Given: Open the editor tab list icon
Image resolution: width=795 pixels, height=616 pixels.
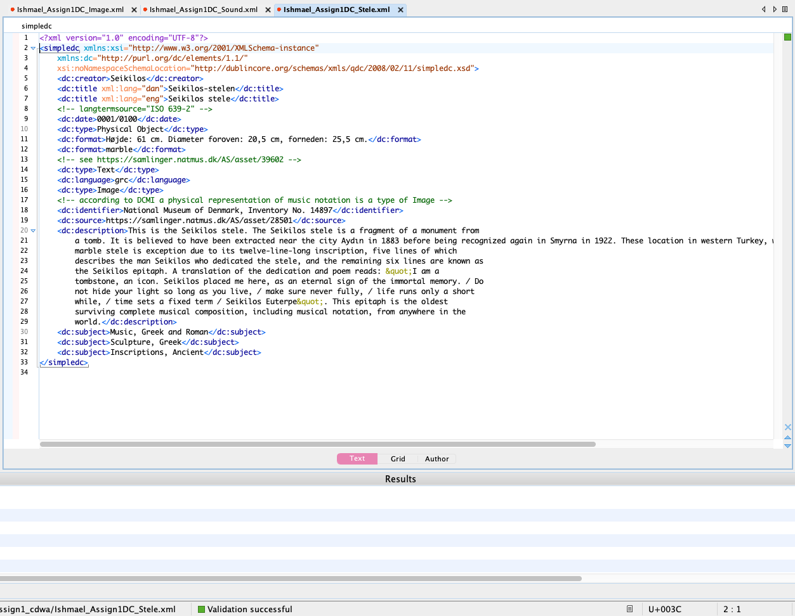Looking at the screenshot, I should coord(785,10).
